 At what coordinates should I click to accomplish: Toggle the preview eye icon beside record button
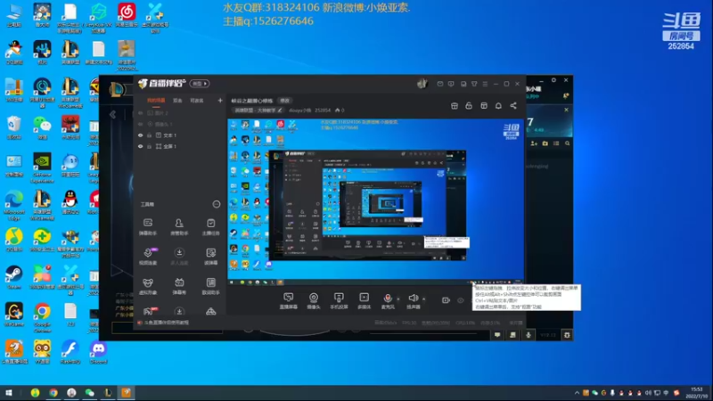click(460, 300)
